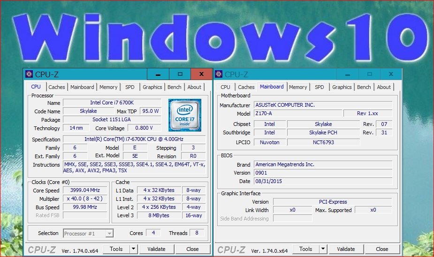Click the Package value Socket 1151 LGA
434x257 pixels.
tap(112, 119)
